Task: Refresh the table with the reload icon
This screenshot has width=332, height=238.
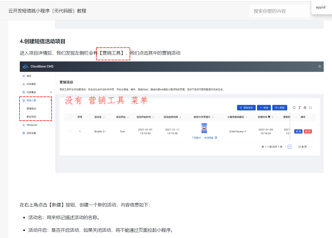Action: [294, 108]
